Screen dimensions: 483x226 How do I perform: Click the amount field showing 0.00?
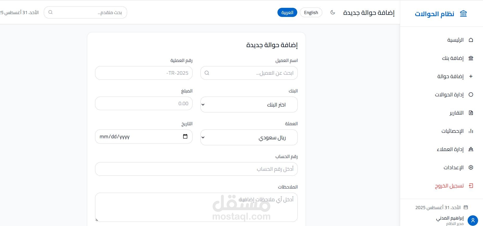tap(144, 103)
